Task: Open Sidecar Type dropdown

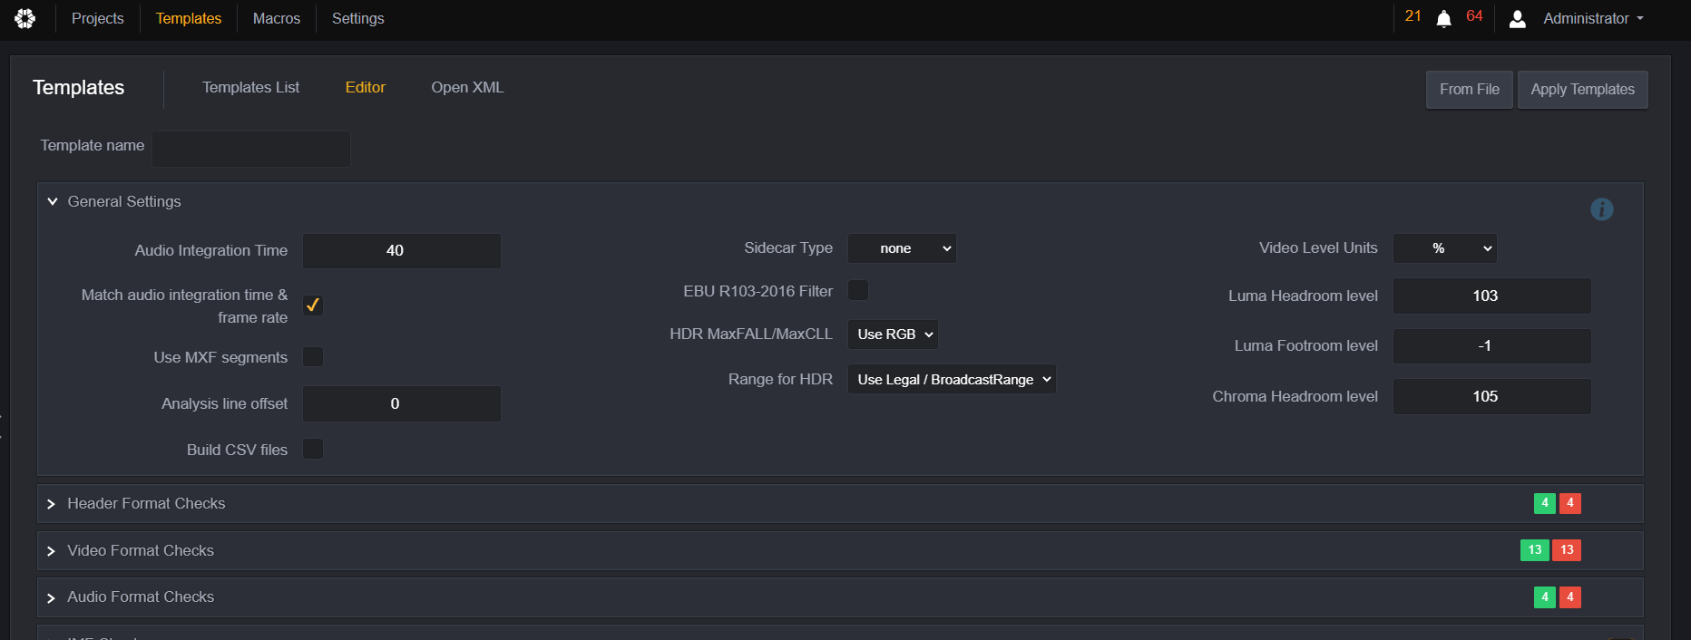Action: 902,248
